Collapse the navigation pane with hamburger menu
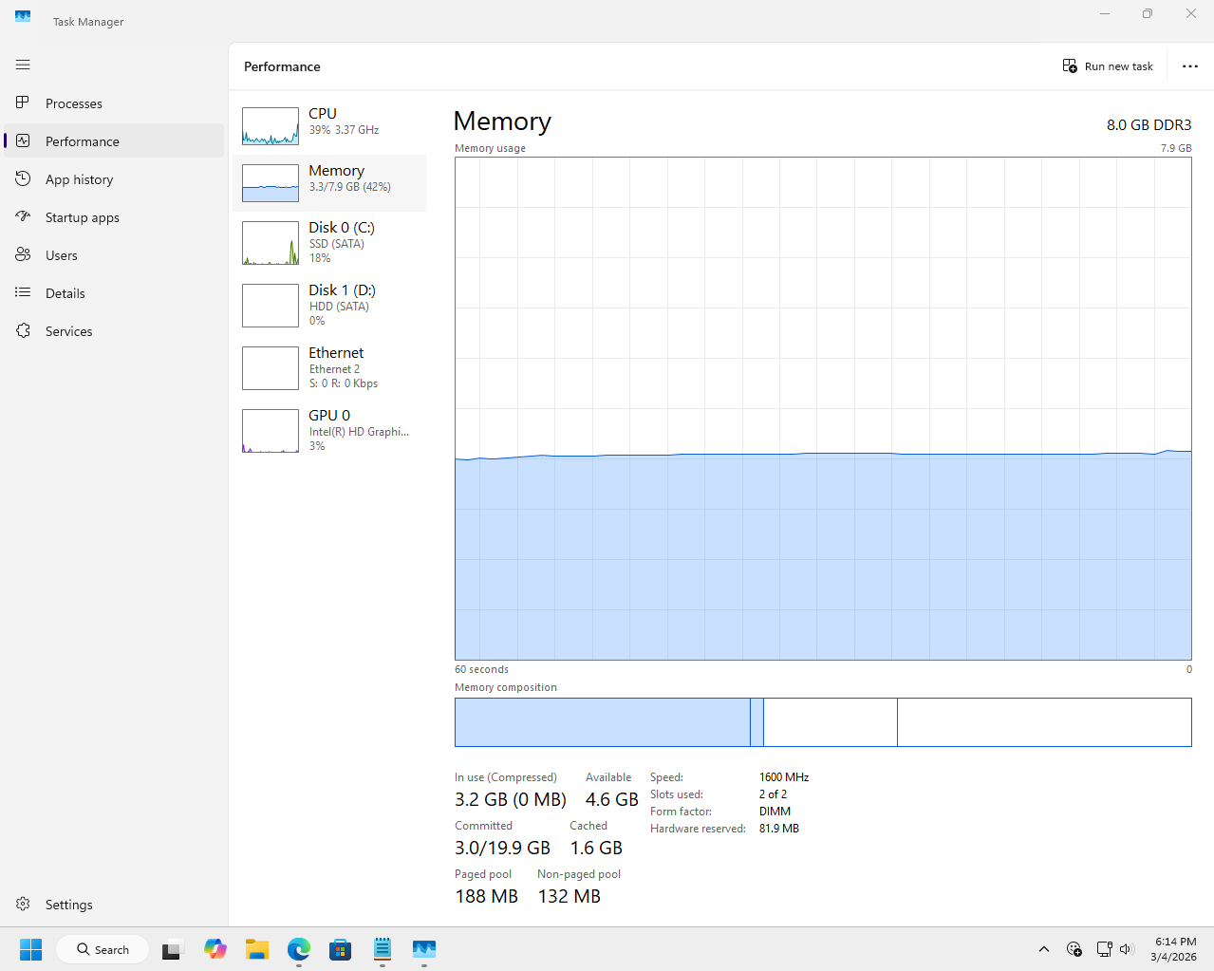Image resolution: width=1214 pixels, height=971 pixels. point(23,65)
